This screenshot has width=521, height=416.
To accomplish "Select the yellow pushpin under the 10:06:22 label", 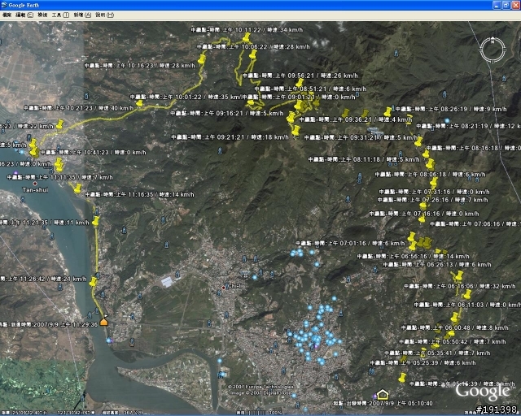I will pyautogui.click(x=253, y=54).
